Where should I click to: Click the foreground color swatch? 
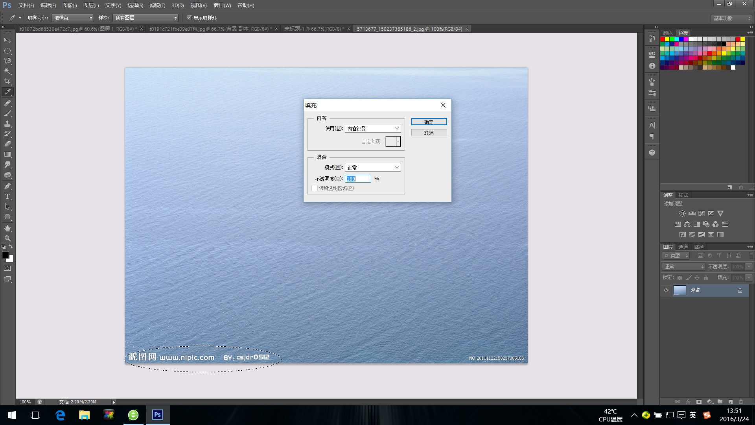click(x=6, y=255)
